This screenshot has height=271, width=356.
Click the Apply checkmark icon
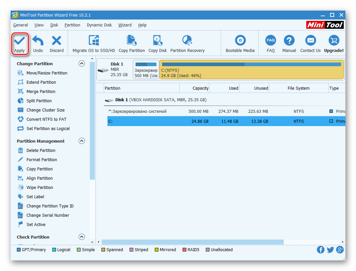pos(19,41)
